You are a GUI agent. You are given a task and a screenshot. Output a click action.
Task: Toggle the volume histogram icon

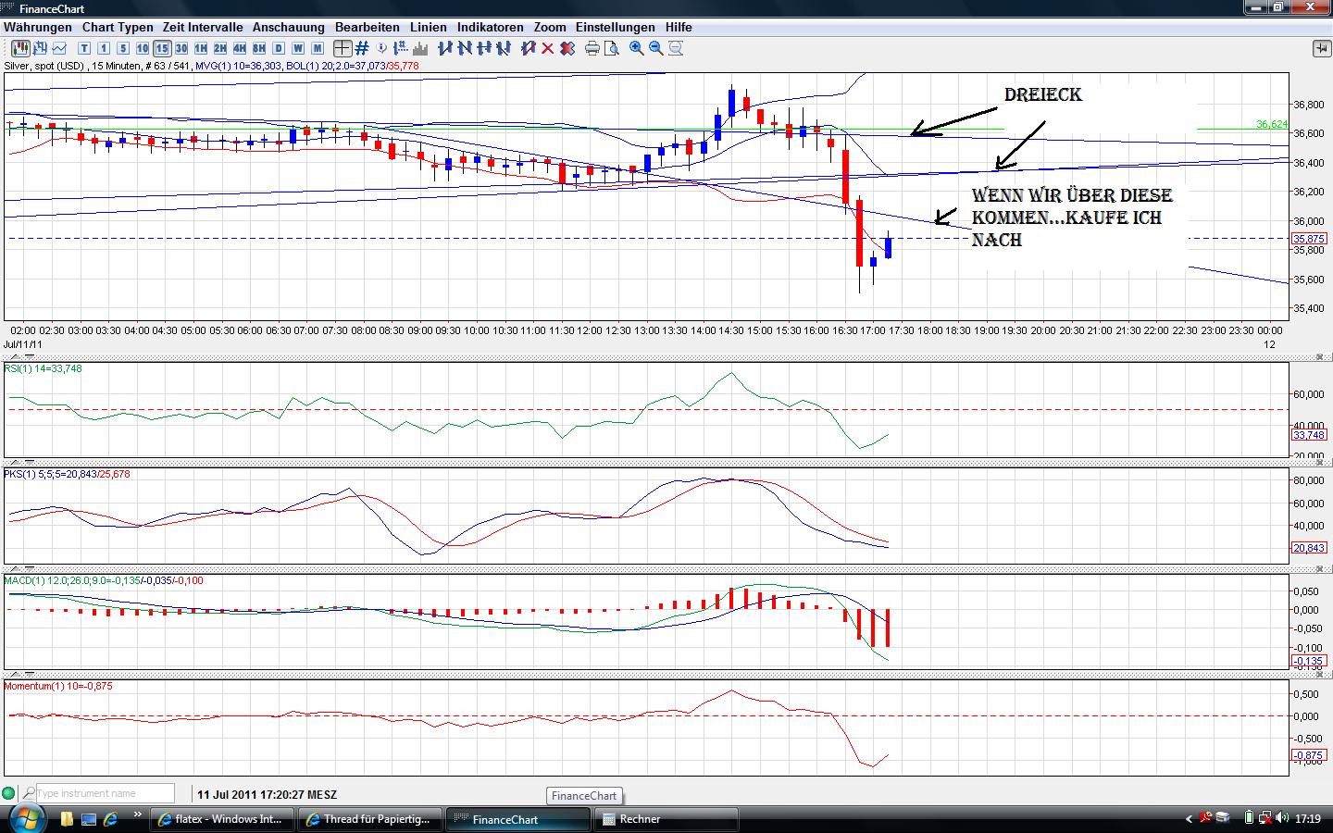point(420,48)
